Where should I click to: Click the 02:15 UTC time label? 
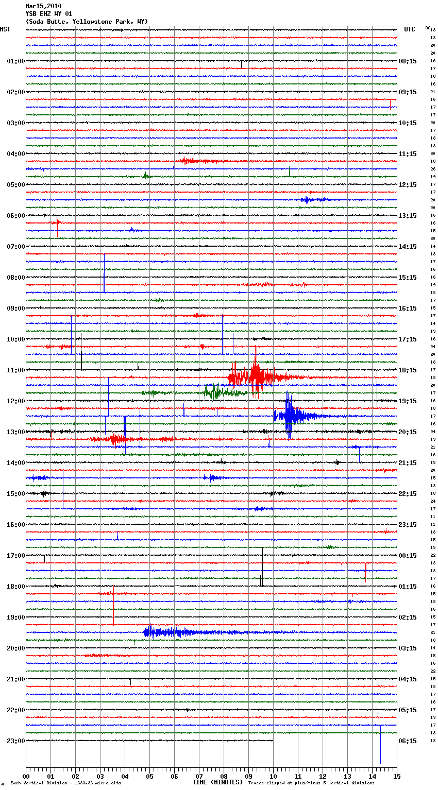pyautogui.click(x=408, y=617)
